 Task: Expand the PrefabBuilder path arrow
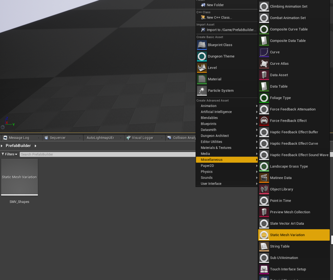[35, 146]
